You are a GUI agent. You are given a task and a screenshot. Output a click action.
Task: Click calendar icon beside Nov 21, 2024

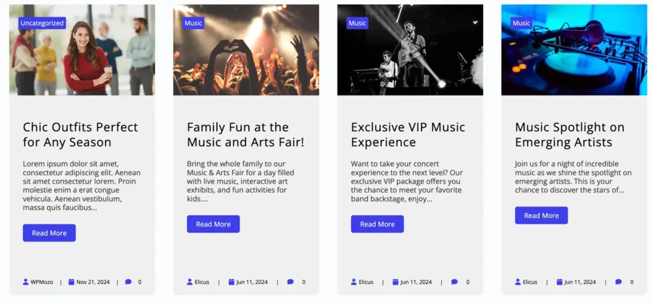coord(72,282)
